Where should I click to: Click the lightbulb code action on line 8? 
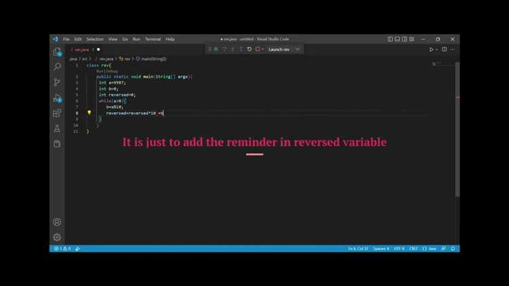[90, 113]
